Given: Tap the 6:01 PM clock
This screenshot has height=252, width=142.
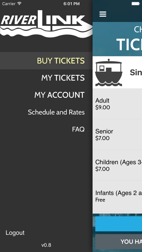Looking at the screenshot, I should coord(71,4).
